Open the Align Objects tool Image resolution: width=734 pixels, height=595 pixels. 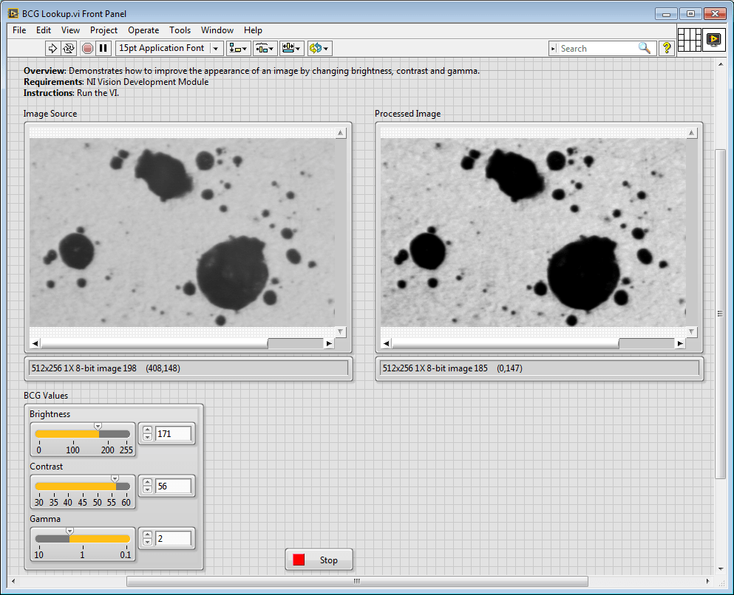[x=234, y=48]
